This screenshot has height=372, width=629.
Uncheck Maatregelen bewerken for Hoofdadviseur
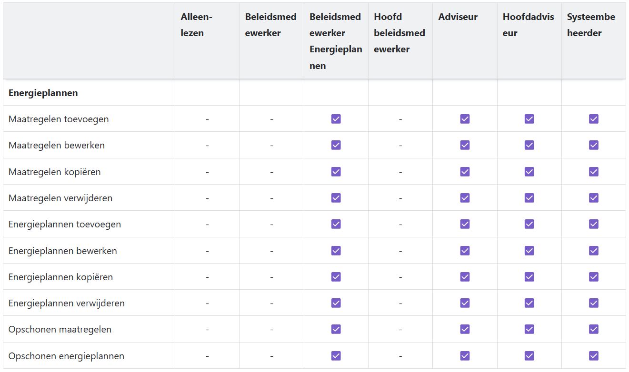(529, 145)
